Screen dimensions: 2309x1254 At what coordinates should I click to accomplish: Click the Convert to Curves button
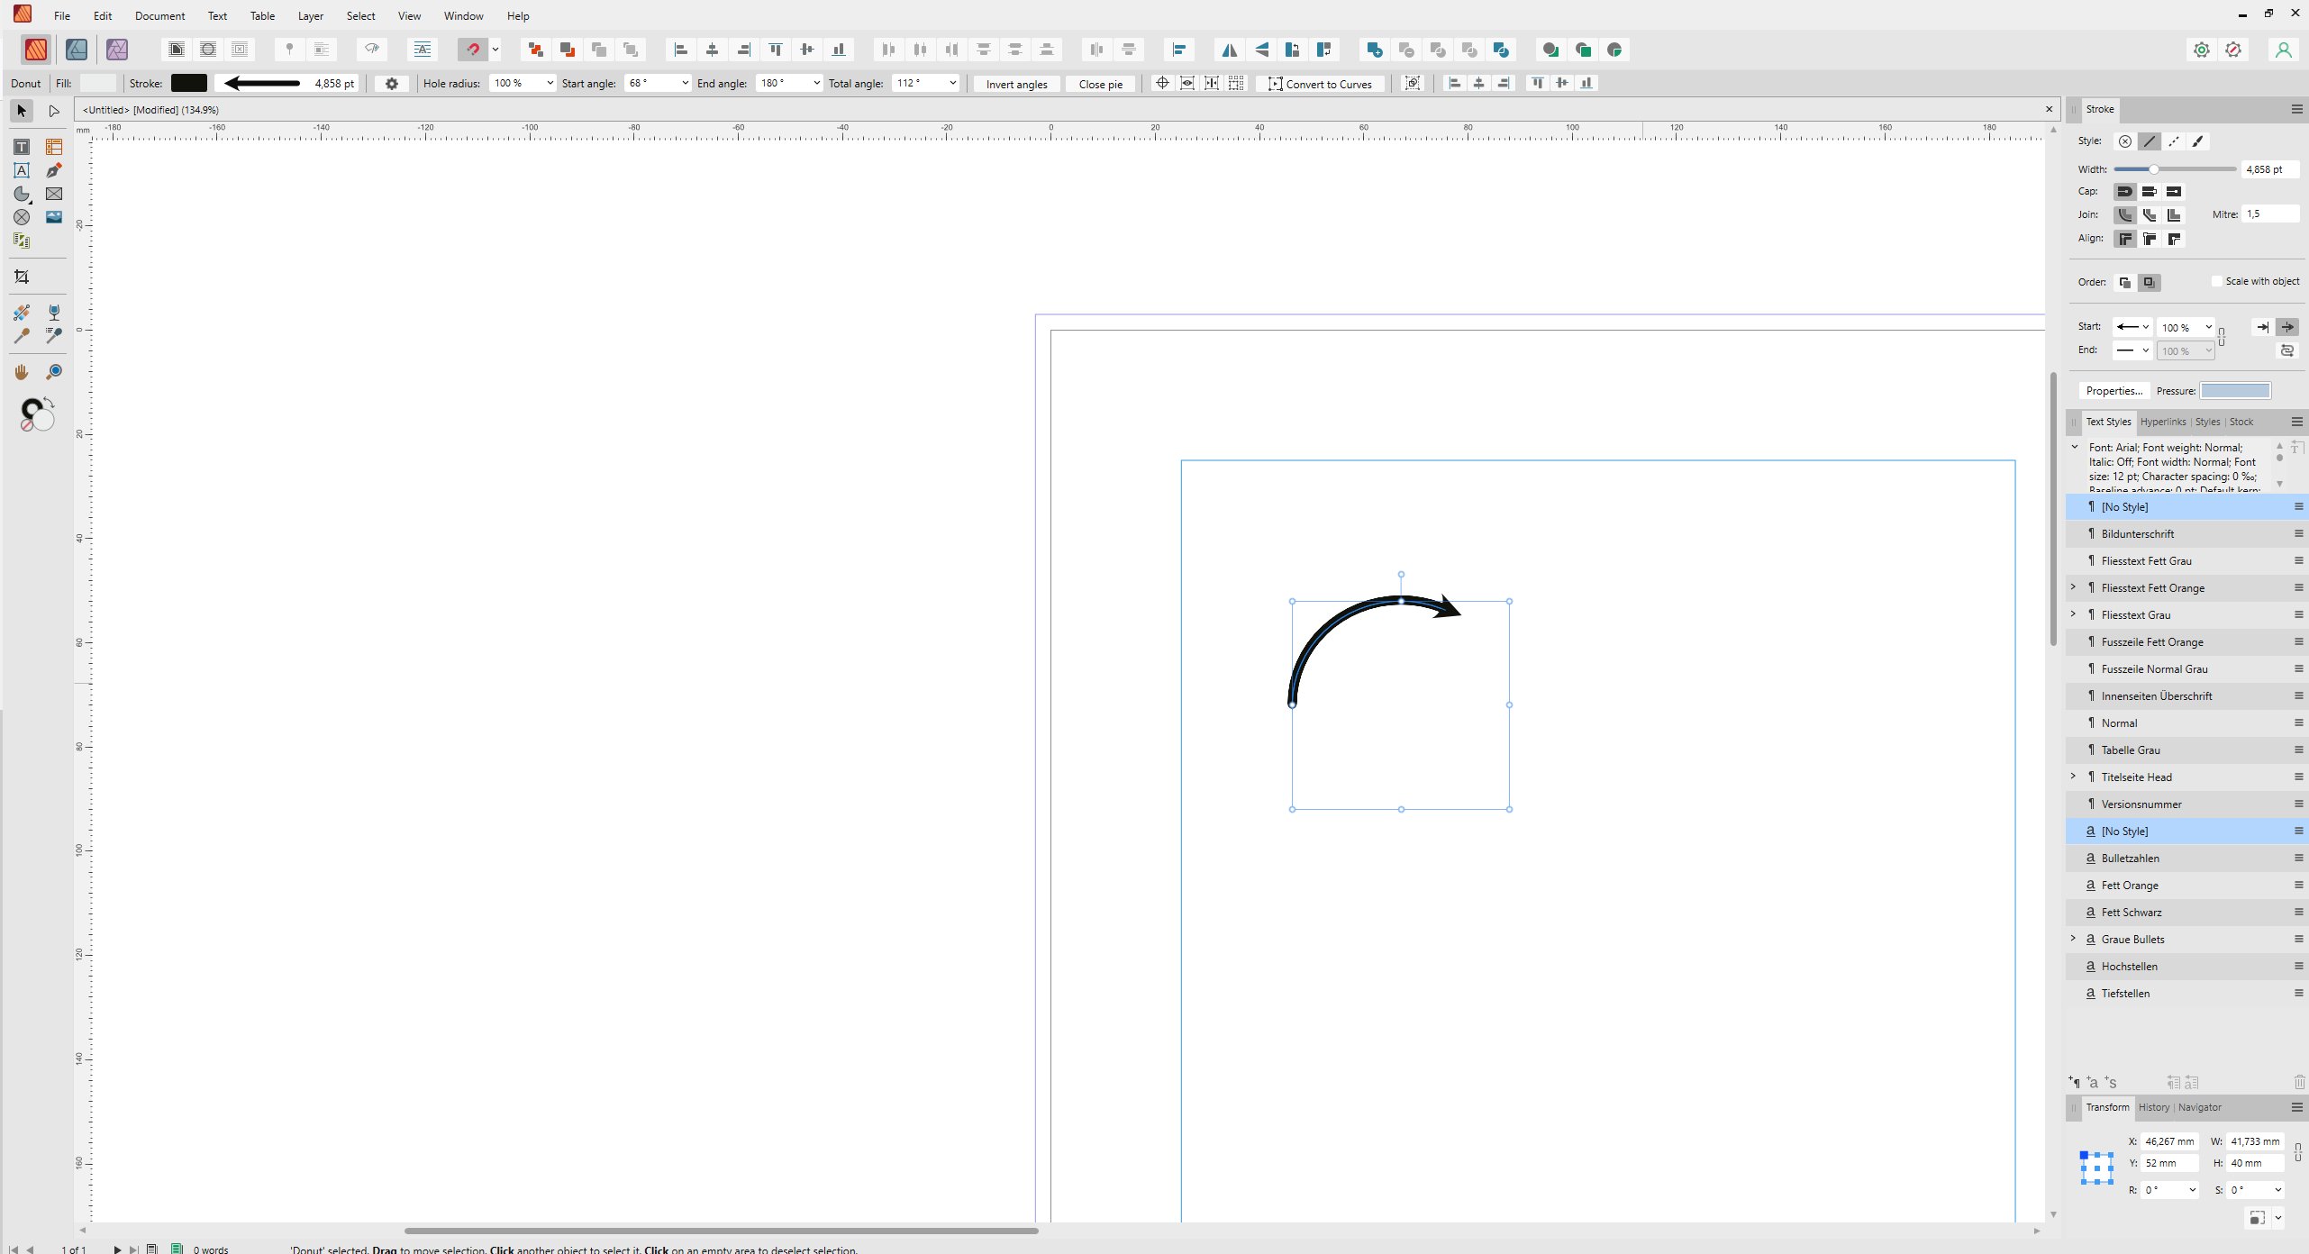(x=1319, y=84)
